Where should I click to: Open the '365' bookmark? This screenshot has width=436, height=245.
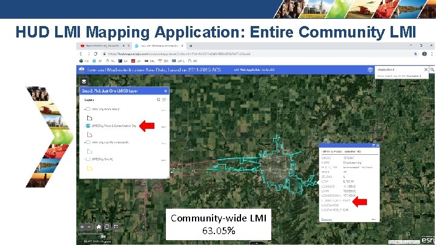(163, 61)
